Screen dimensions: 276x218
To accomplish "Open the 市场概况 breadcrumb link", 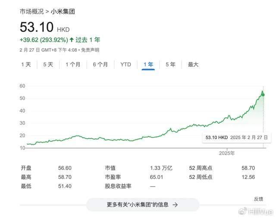I will tap(31, 12).
